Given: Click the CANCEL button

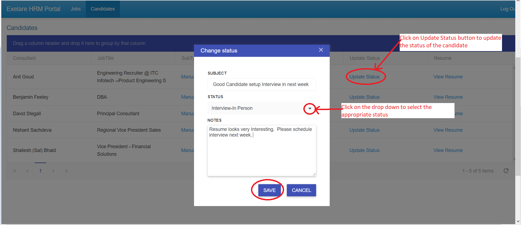Looking at the screenshot, I should pos(301,190).
